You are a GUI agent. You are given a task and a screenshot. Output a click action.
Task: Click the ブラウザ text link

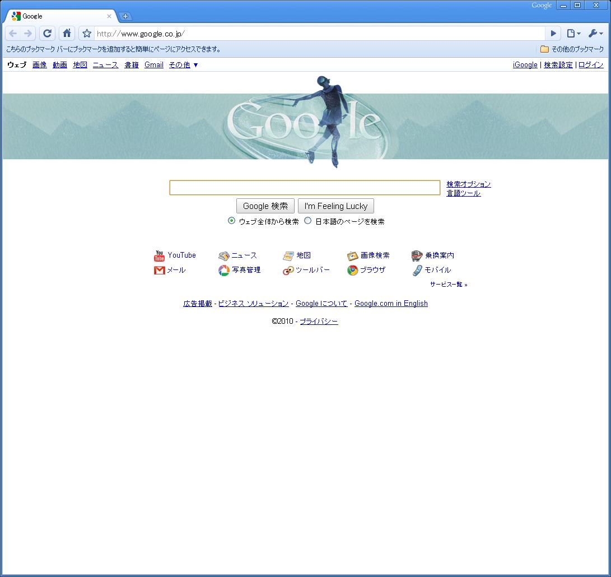click(372, 270)
